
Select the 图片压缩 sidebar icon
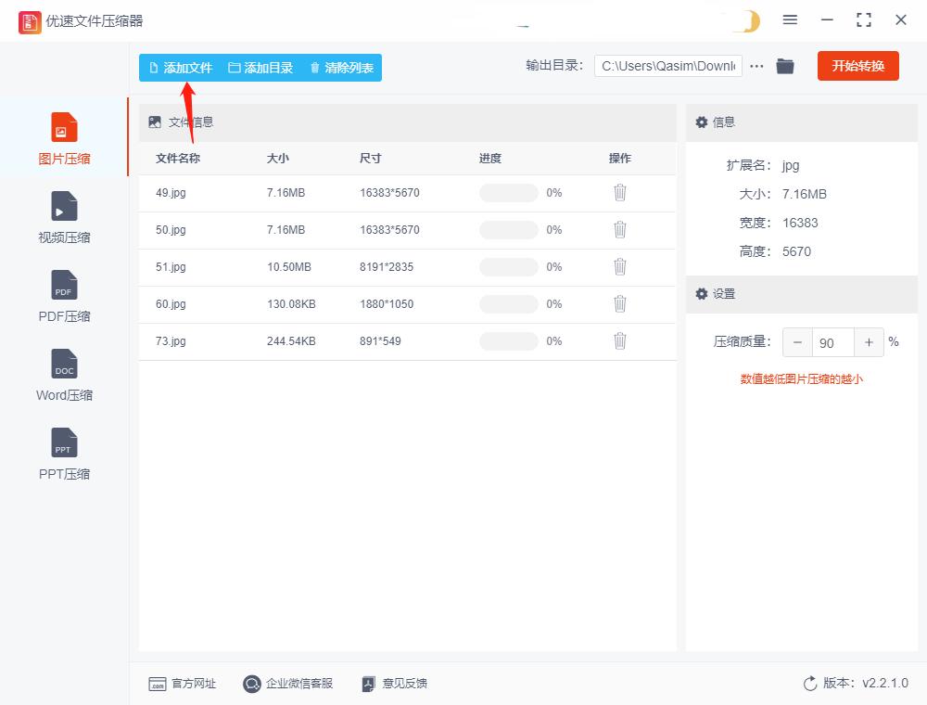(x=63, y=137)
